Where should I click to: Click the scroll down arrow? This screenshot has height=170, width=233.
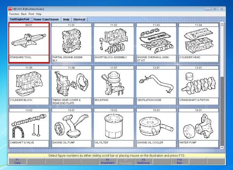(222, 147)
